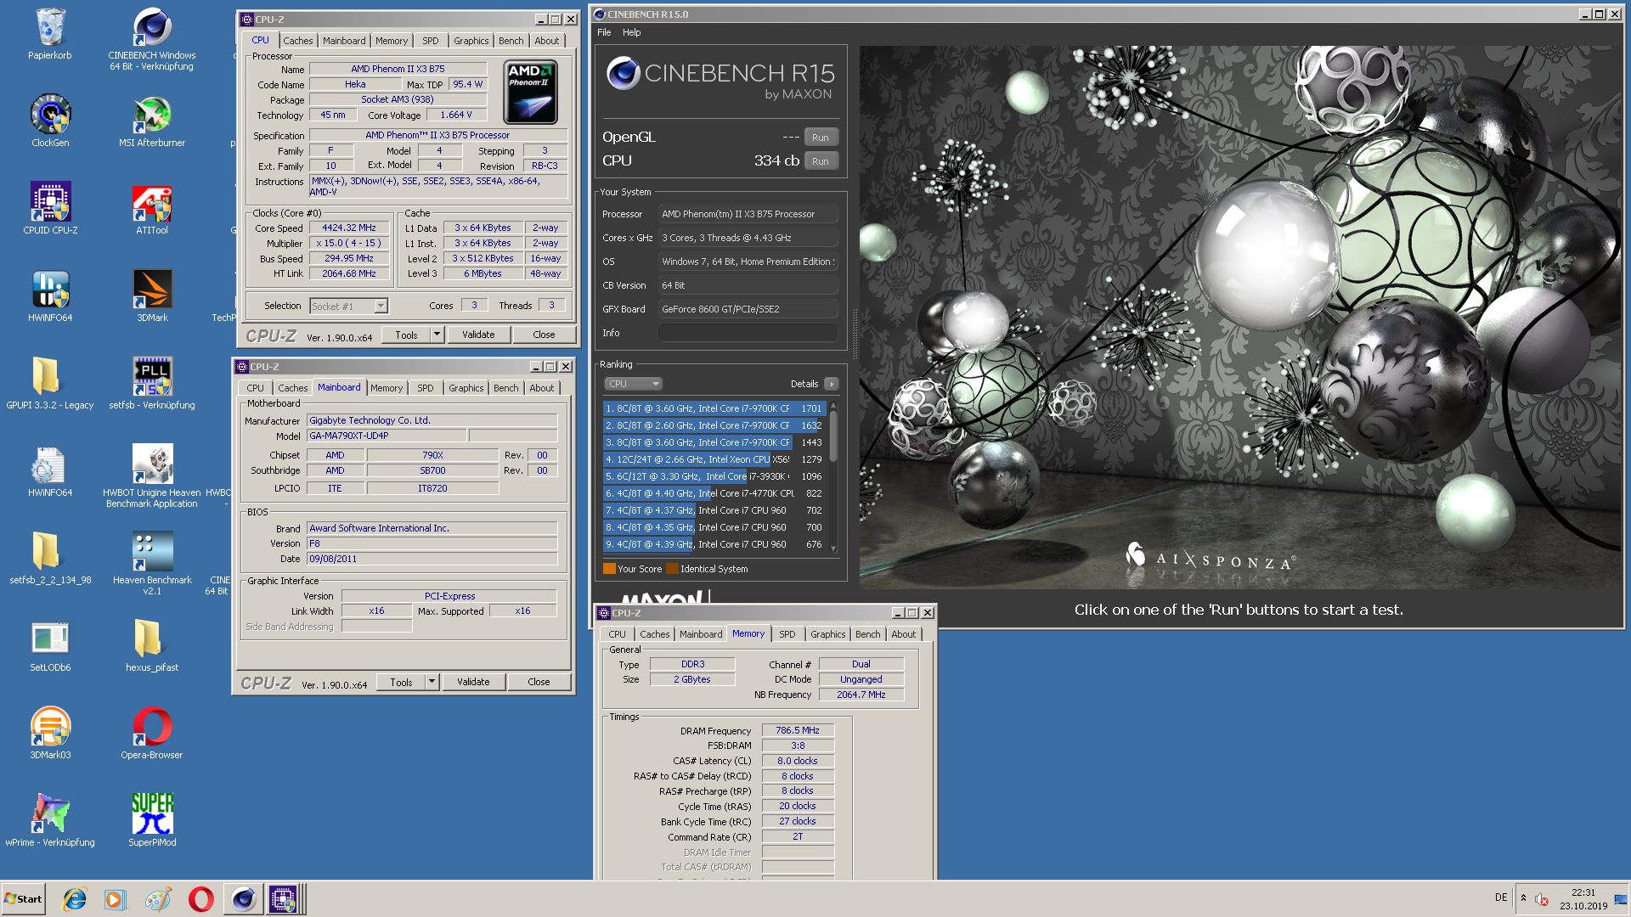Viewport: 1631px width, 917px height.
Task: Select ranking entry 6 Intel Core i7-4770K
Action: (714, 493)
